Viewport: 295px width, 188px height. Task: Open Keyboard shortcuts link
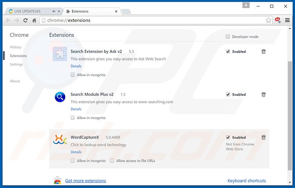[247, 181]
